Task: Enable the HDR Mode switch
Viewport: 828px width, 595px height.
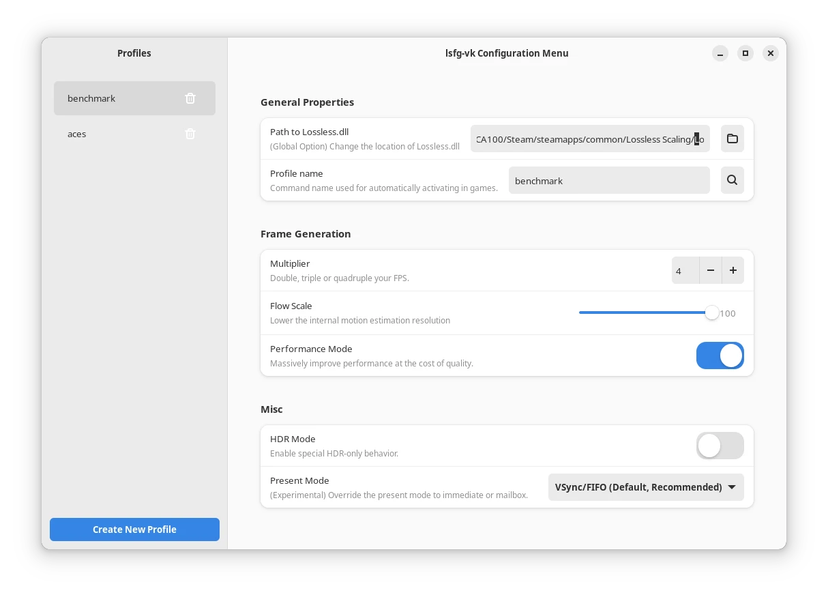Action: point(720,446)
